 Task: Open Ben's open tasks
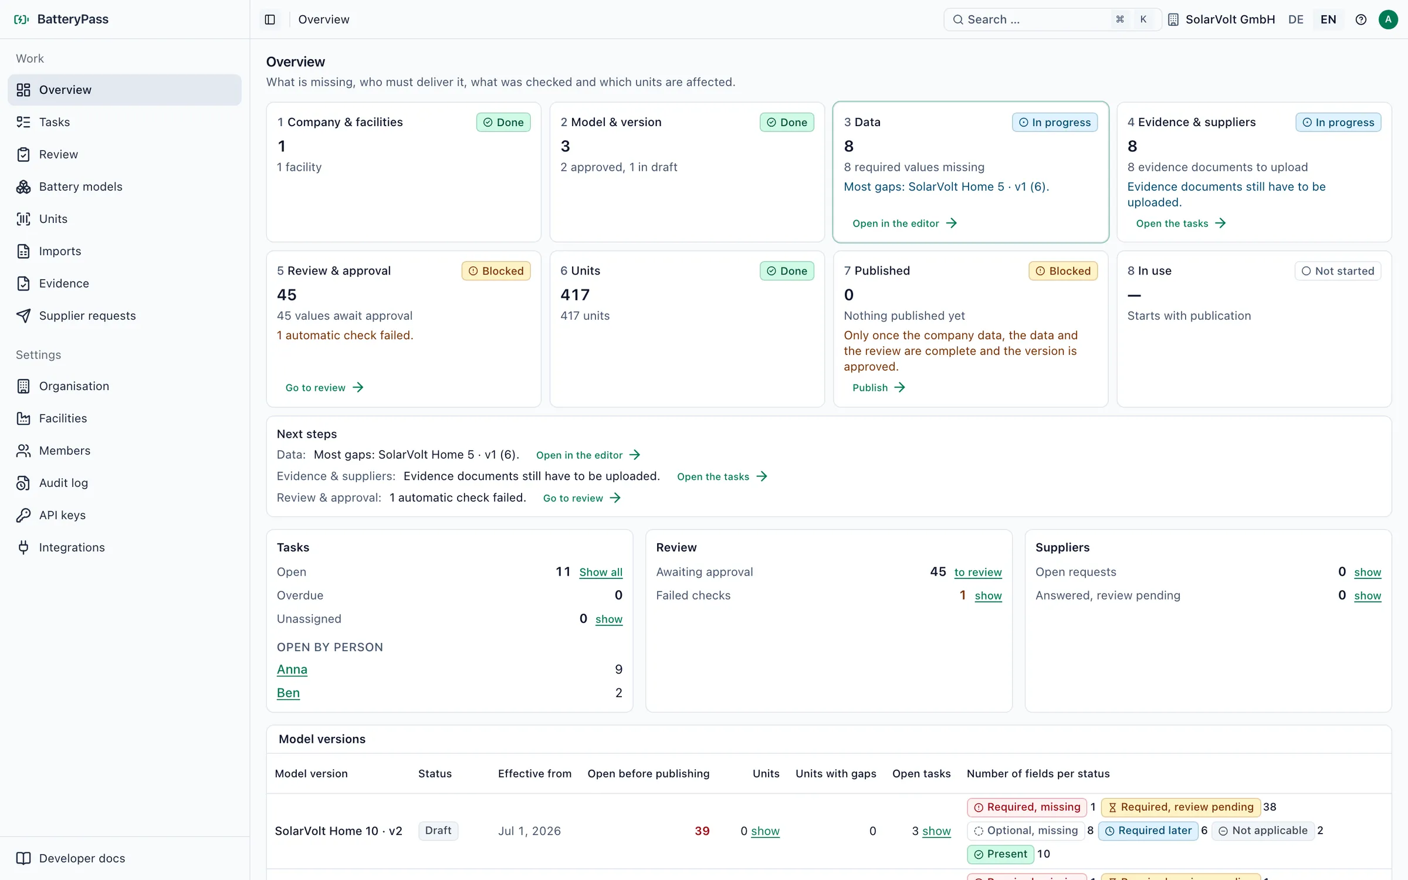[288, 693]
